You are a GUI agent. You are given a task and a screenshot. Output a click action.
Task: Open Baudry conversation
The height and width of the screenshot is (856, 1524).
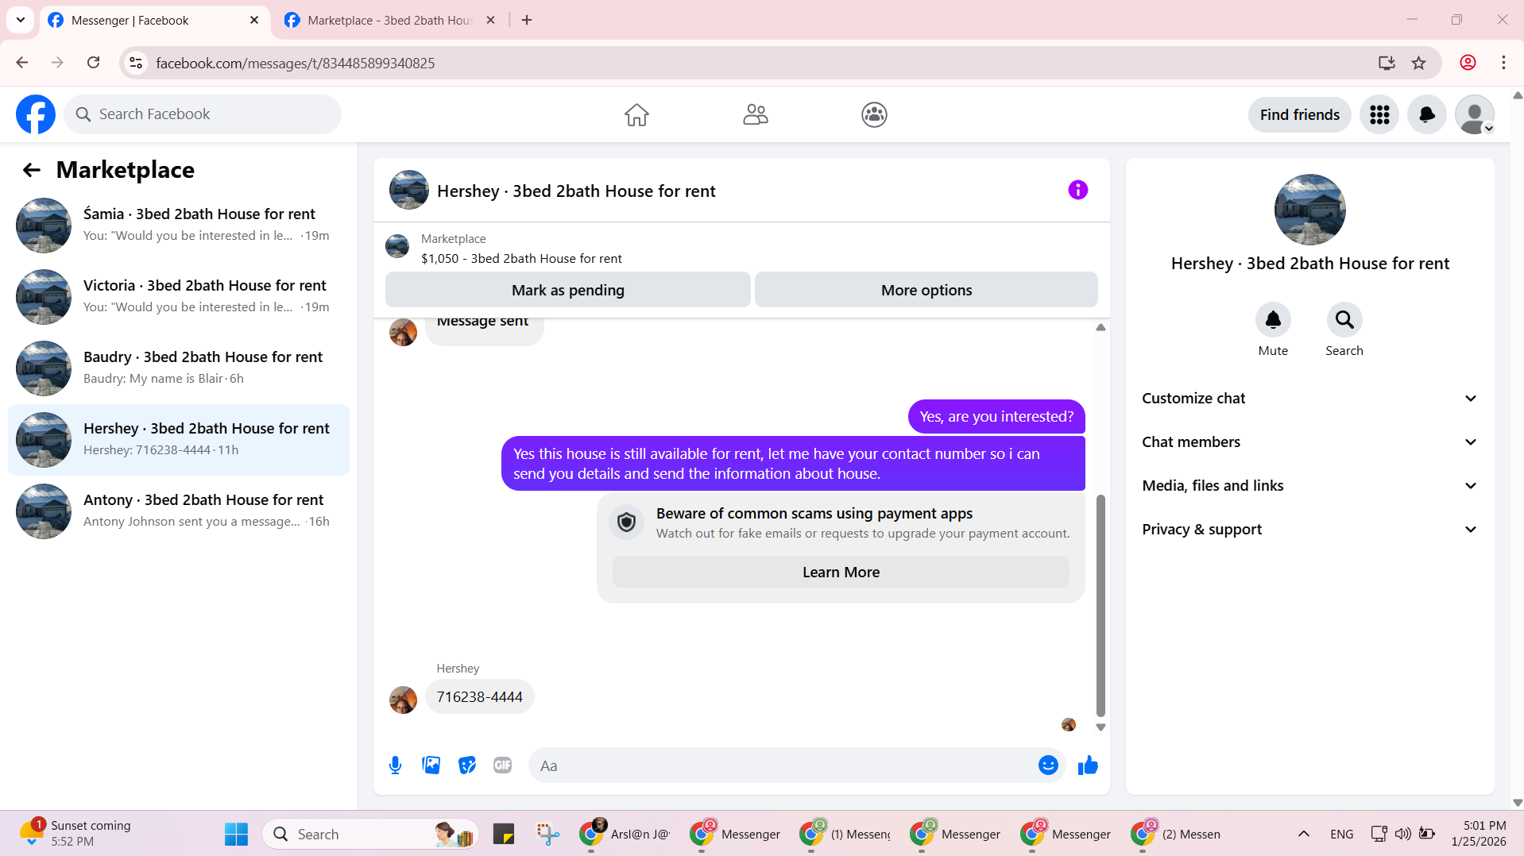(179, 368)
